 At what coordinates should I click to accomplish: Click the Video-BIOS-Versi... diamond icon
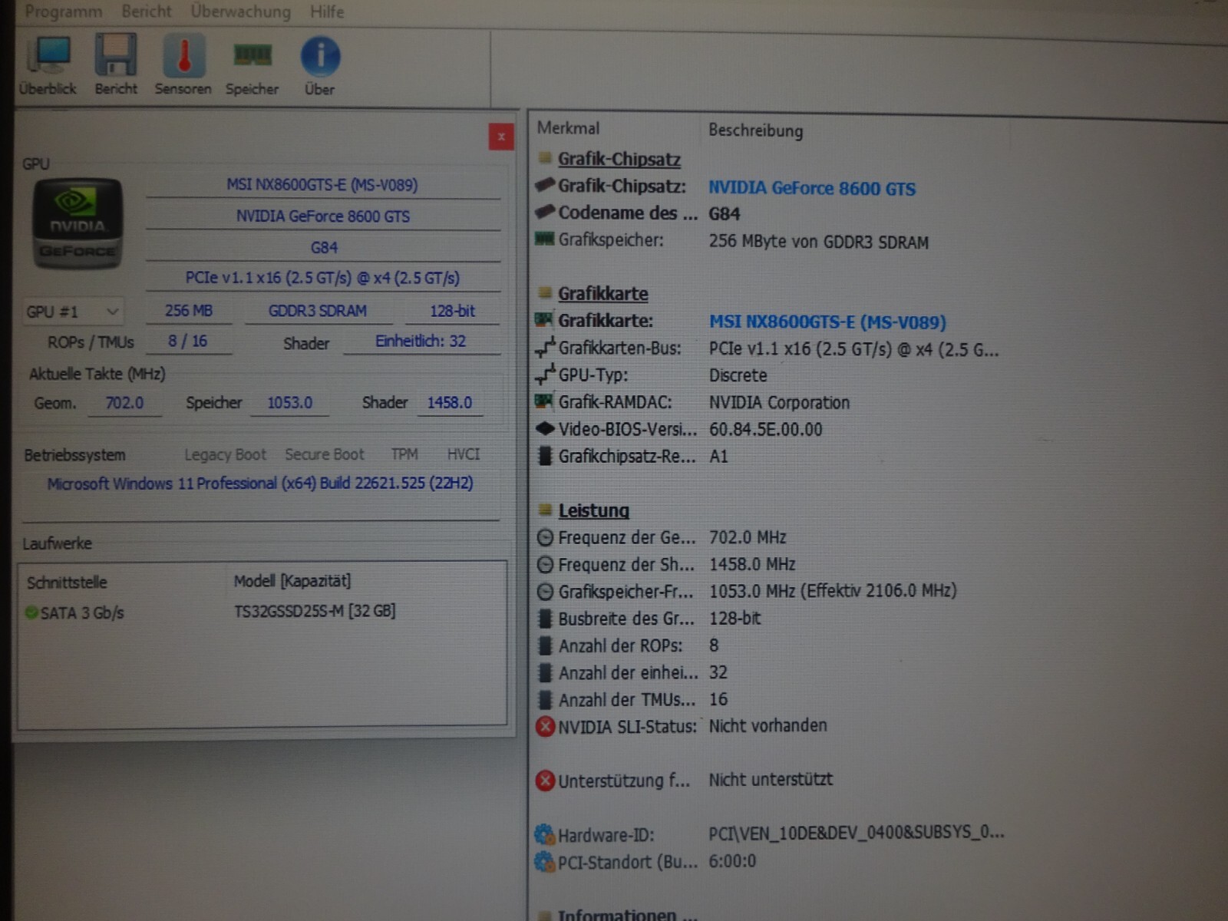(545, 429)
